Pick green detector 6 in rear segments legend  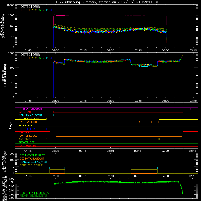tap(40, 58)
